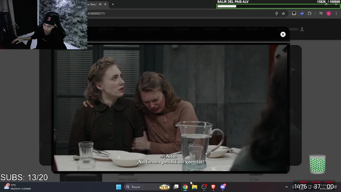Open the Windows Start menu

[x=119, y=187]
